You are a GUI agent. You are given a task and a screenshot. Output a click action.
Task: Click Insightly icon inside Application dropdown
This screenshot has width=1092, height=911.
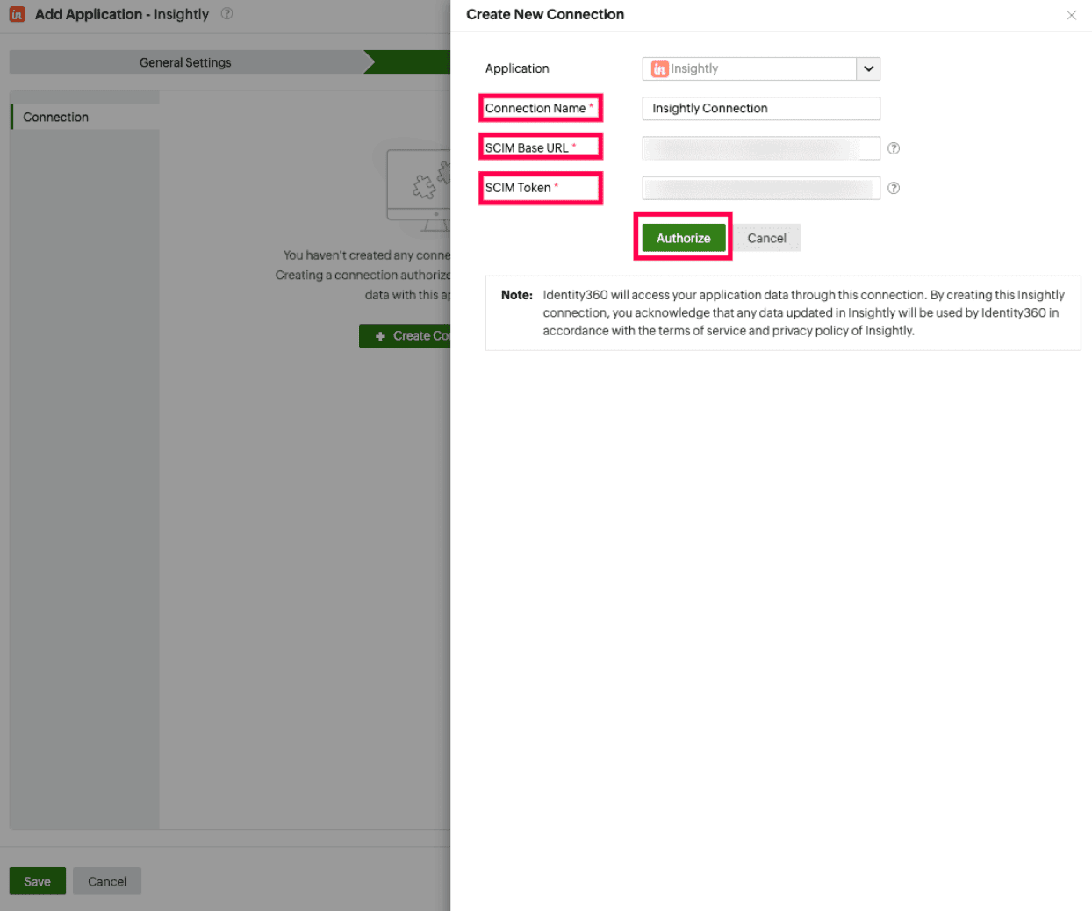pyautogui.click(x=660, y=68)
